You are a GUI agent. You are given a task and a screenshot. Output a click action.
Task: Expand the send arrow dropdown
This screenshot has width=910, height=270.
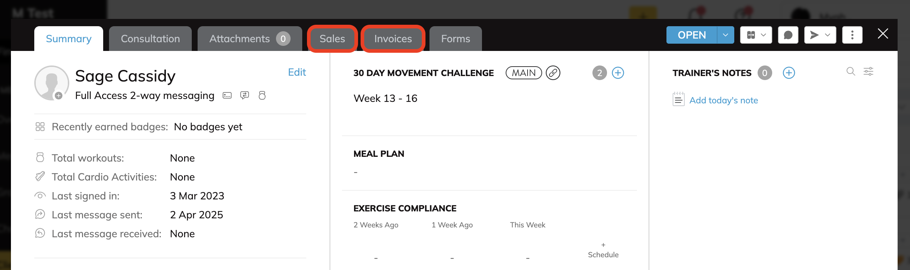pos(820,35)
